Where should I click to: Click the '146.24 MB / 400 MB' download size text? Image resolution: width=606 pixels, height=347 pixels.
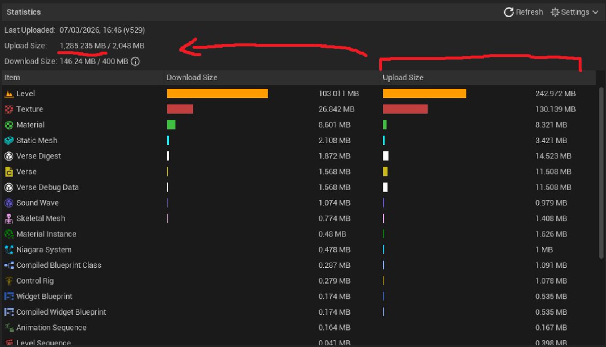tap(93, 62)
